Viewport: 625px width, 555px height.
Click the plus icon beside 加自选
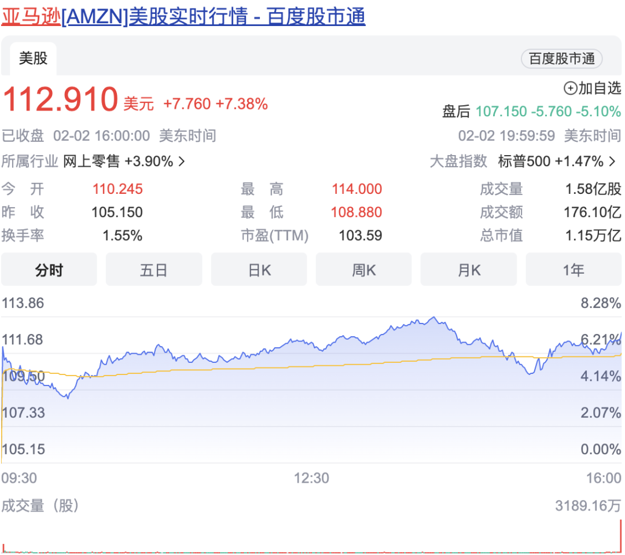click(x=570, y=88)
